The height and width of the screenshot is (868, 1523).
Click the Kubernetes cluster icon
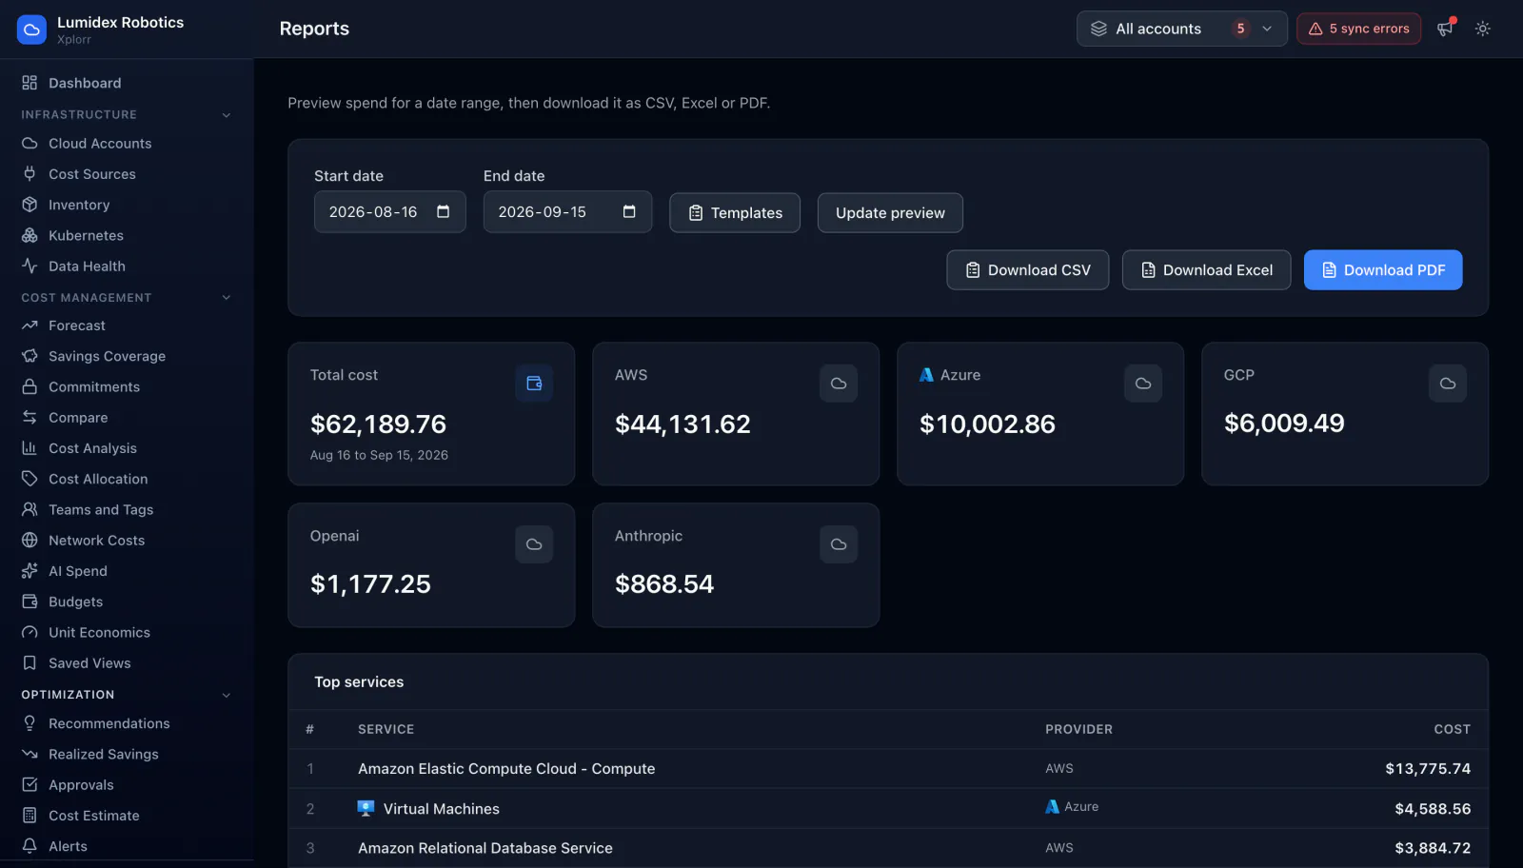pos(30,235)
